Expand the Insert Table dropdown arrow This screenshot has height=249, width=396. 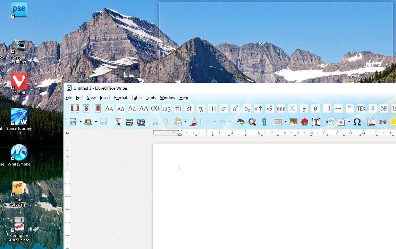(x=285, y=122)
